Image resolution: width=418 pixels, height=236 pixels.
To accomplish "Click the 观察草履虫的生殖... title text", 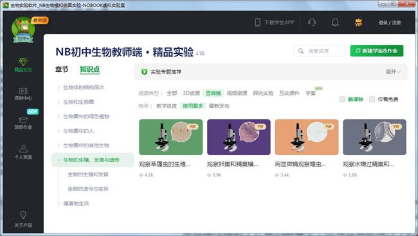I will (165, 164).
